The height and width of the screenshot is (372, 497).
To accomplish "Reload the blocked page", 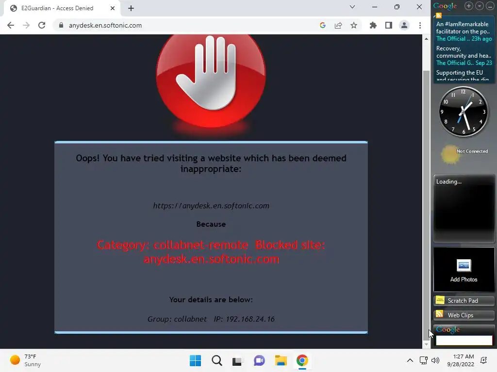I will [x=42, y=25].
